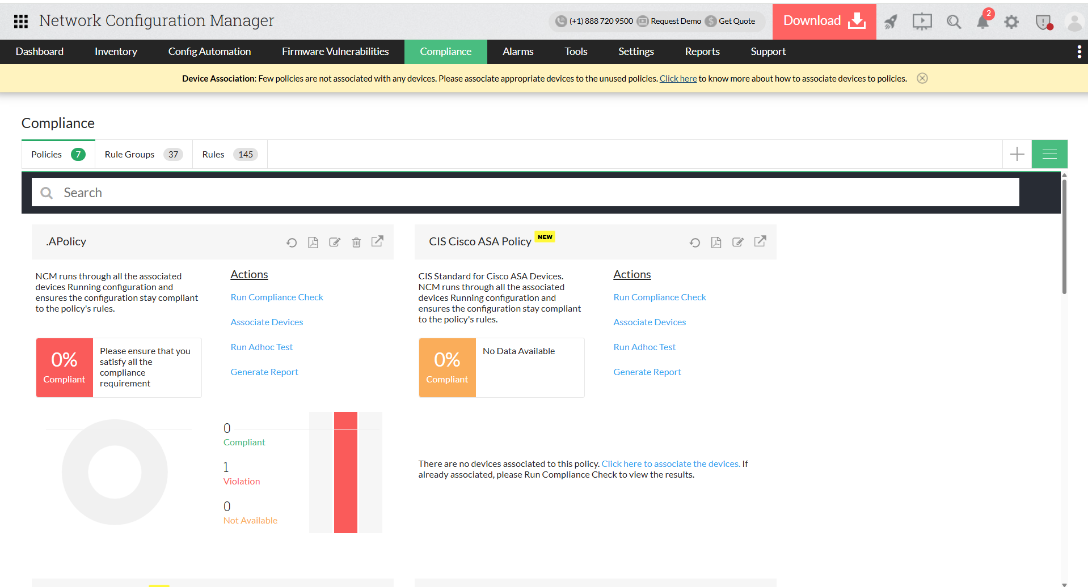The height and width of the screenshot is (587, 1088).
Task: Add a new policy with the plus button
Action: pos(1017,154)
